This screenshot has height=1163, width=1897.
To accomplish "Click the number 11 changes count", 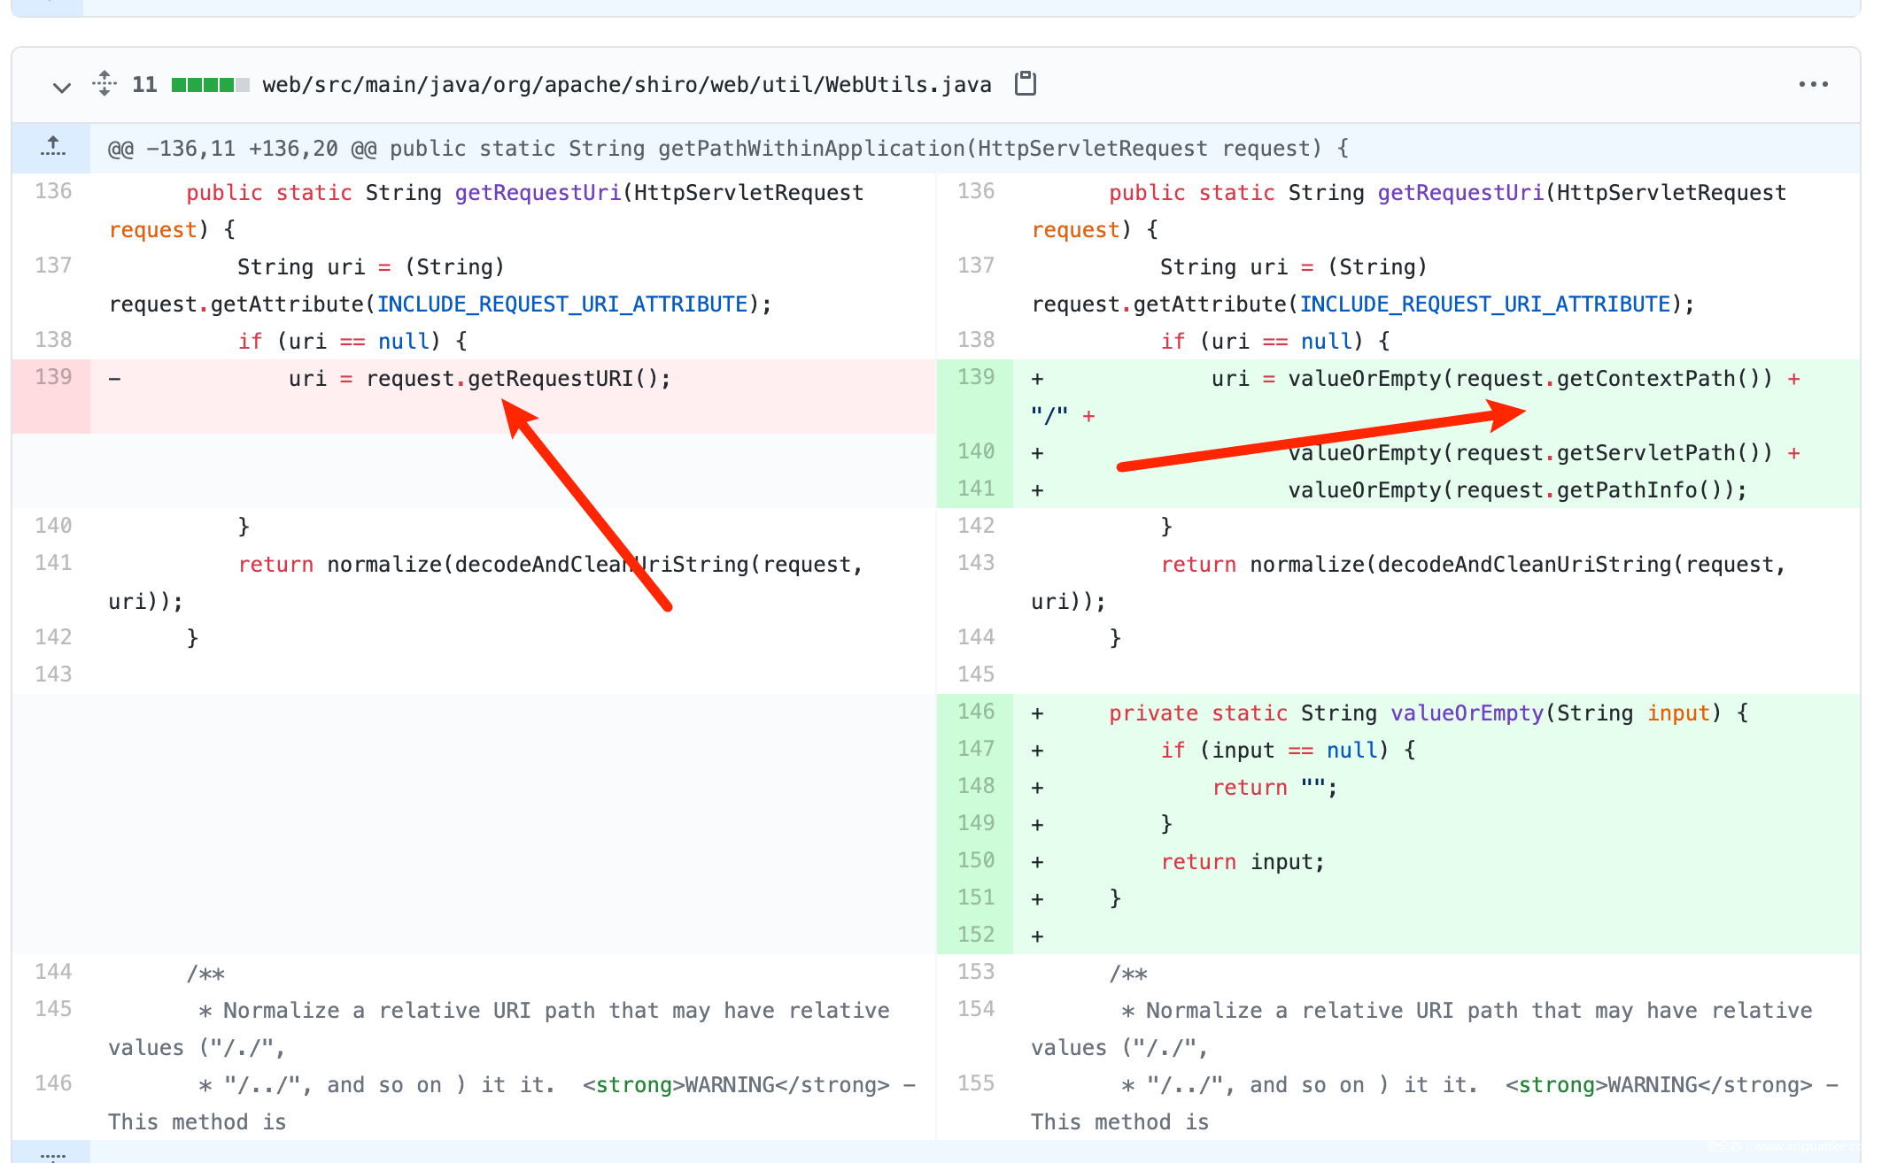I will pos(144,85).
